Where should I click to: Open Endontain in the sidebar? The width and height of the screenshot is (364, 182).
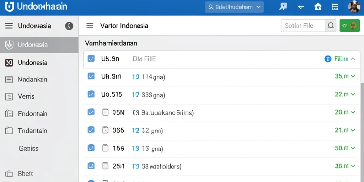click(x=39, y=113)
